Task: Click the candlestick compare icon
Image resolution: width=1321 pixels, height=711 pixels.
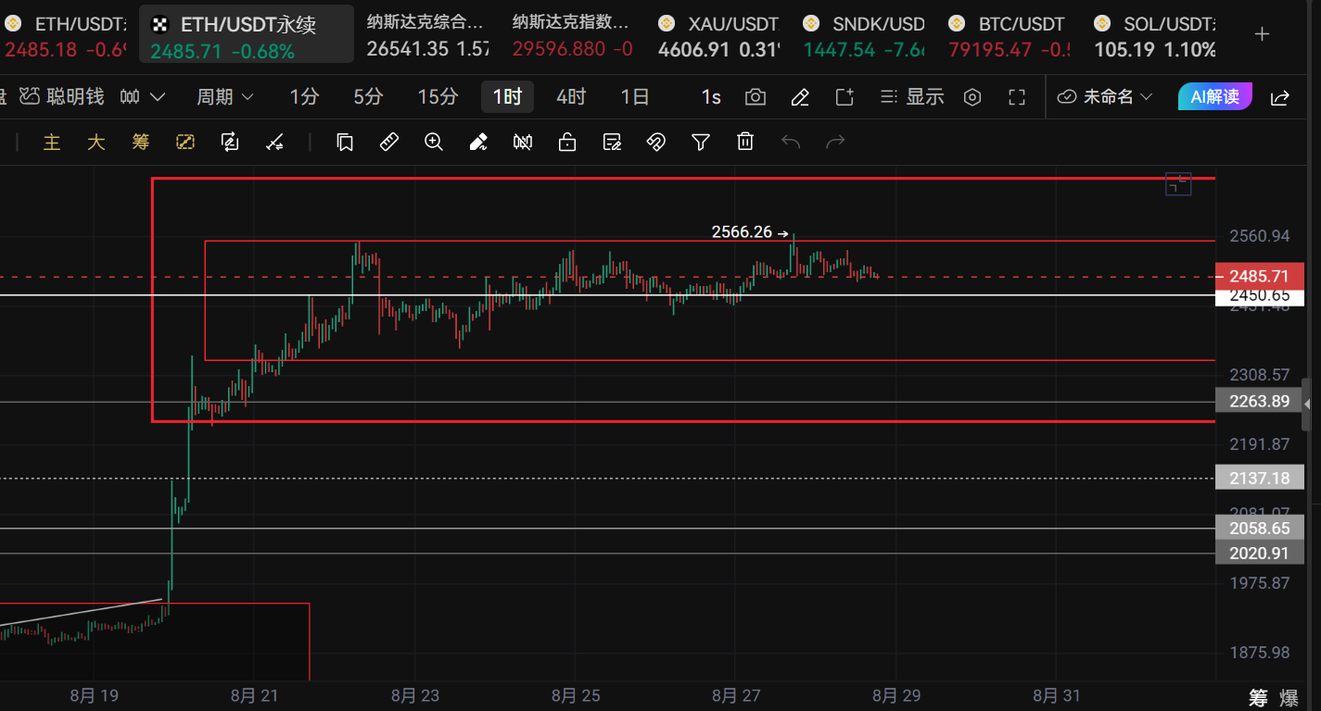Action: tap(523, 142)
